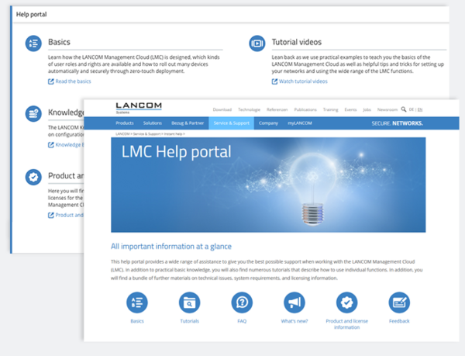Select the Solutions menu item
Image resolution: width=465 pixels, height=356 pixels.
(153, 123)
